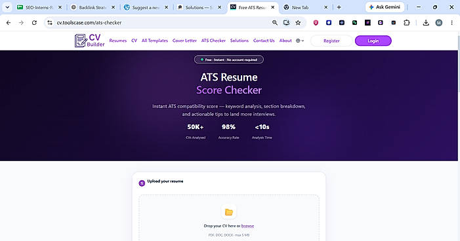The height and width of the screenshot is (241, 460).
Task: Click the resume drop zone
Action: (x=229, y=218)
